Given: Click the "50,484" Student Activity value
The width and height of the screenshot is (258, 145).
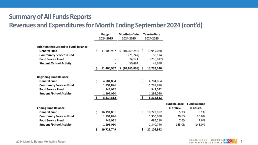Looking at the screenshot, I should tap(134, 63).
